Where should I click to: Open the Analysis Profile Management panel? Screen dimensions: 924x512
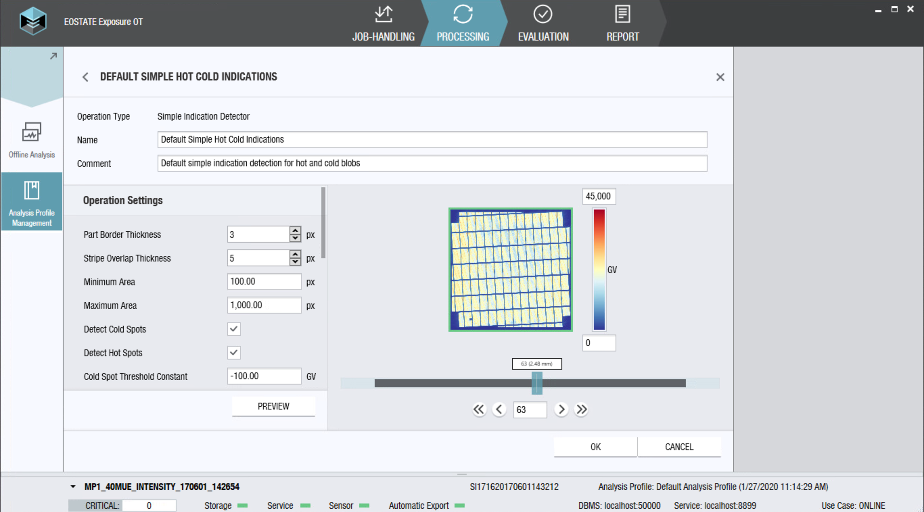[32, 203]
